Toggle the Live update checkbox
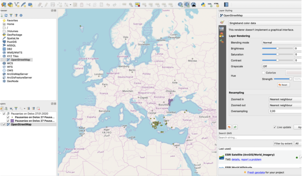 tap(275, 127)
